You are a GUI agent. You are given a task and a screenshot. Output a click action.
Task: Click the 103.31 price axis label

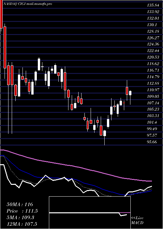click(153, 116)
